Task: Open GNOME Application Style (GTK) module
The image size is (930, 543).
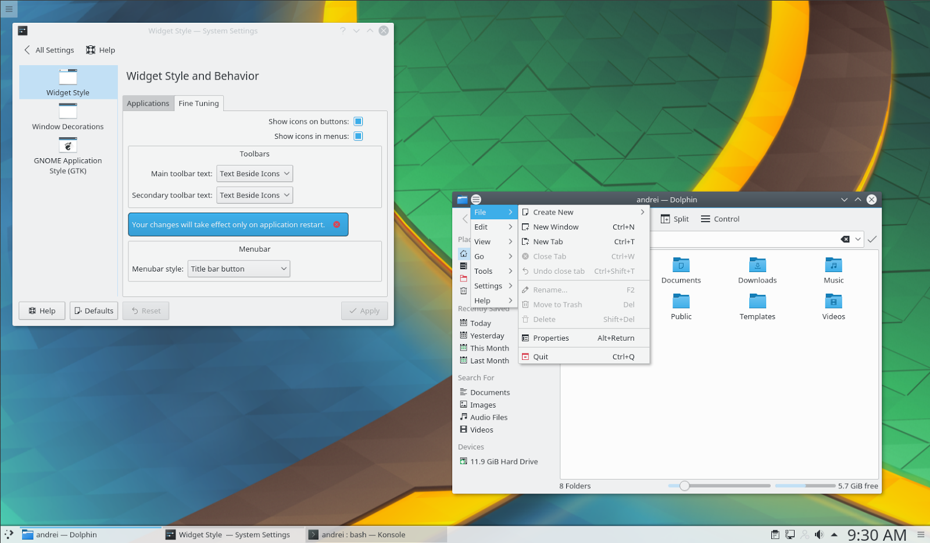Action: tap(68, 156)
